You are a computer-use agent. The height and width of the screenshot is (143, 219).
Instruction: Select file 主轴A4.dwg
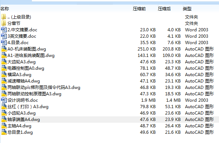(x=19, y=126)
